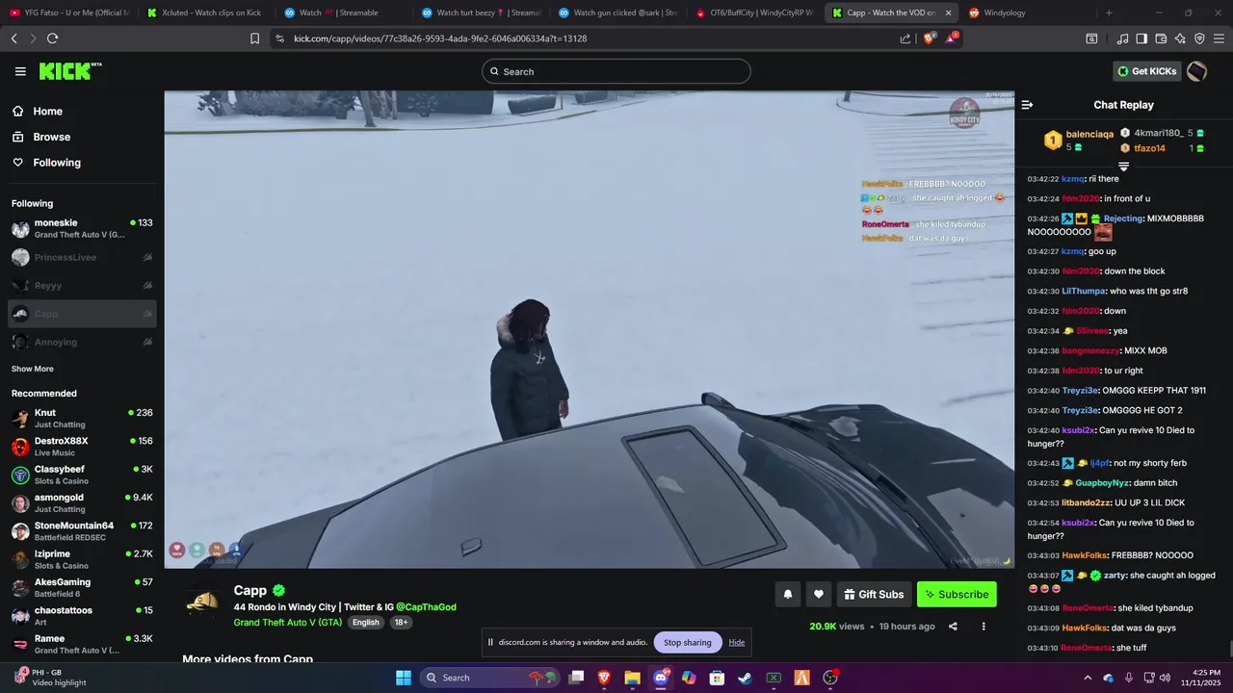Viewport: 1233px width, 693px height.
Task: Share this VOD
Action: (x=953, y=627)
